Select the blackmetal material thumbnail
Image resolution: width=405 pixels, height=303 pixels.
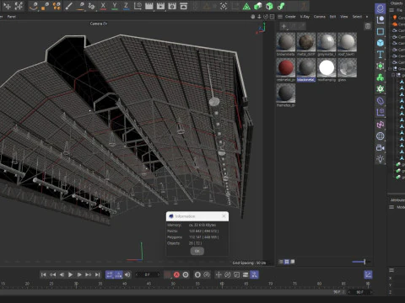pos(306,68)
